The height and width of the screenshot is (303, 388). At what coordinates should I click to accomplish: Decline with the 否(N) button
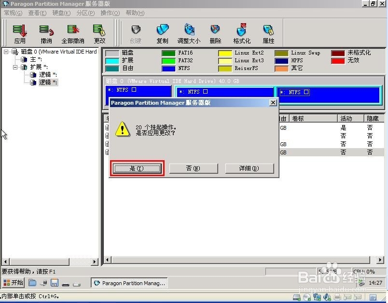(193, 168)
